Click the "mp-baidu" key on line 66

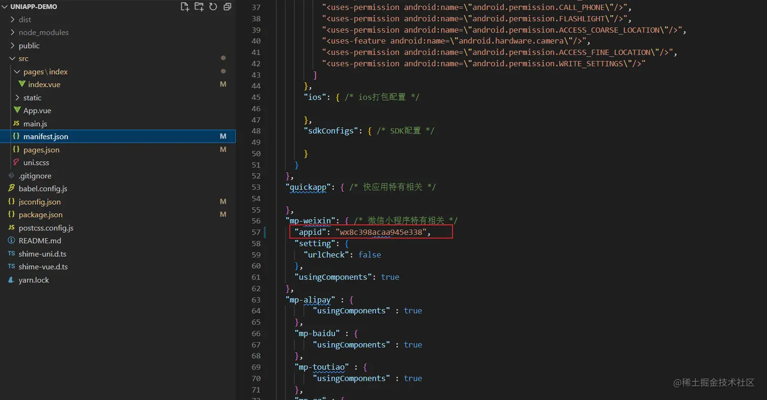coord(317,333)
